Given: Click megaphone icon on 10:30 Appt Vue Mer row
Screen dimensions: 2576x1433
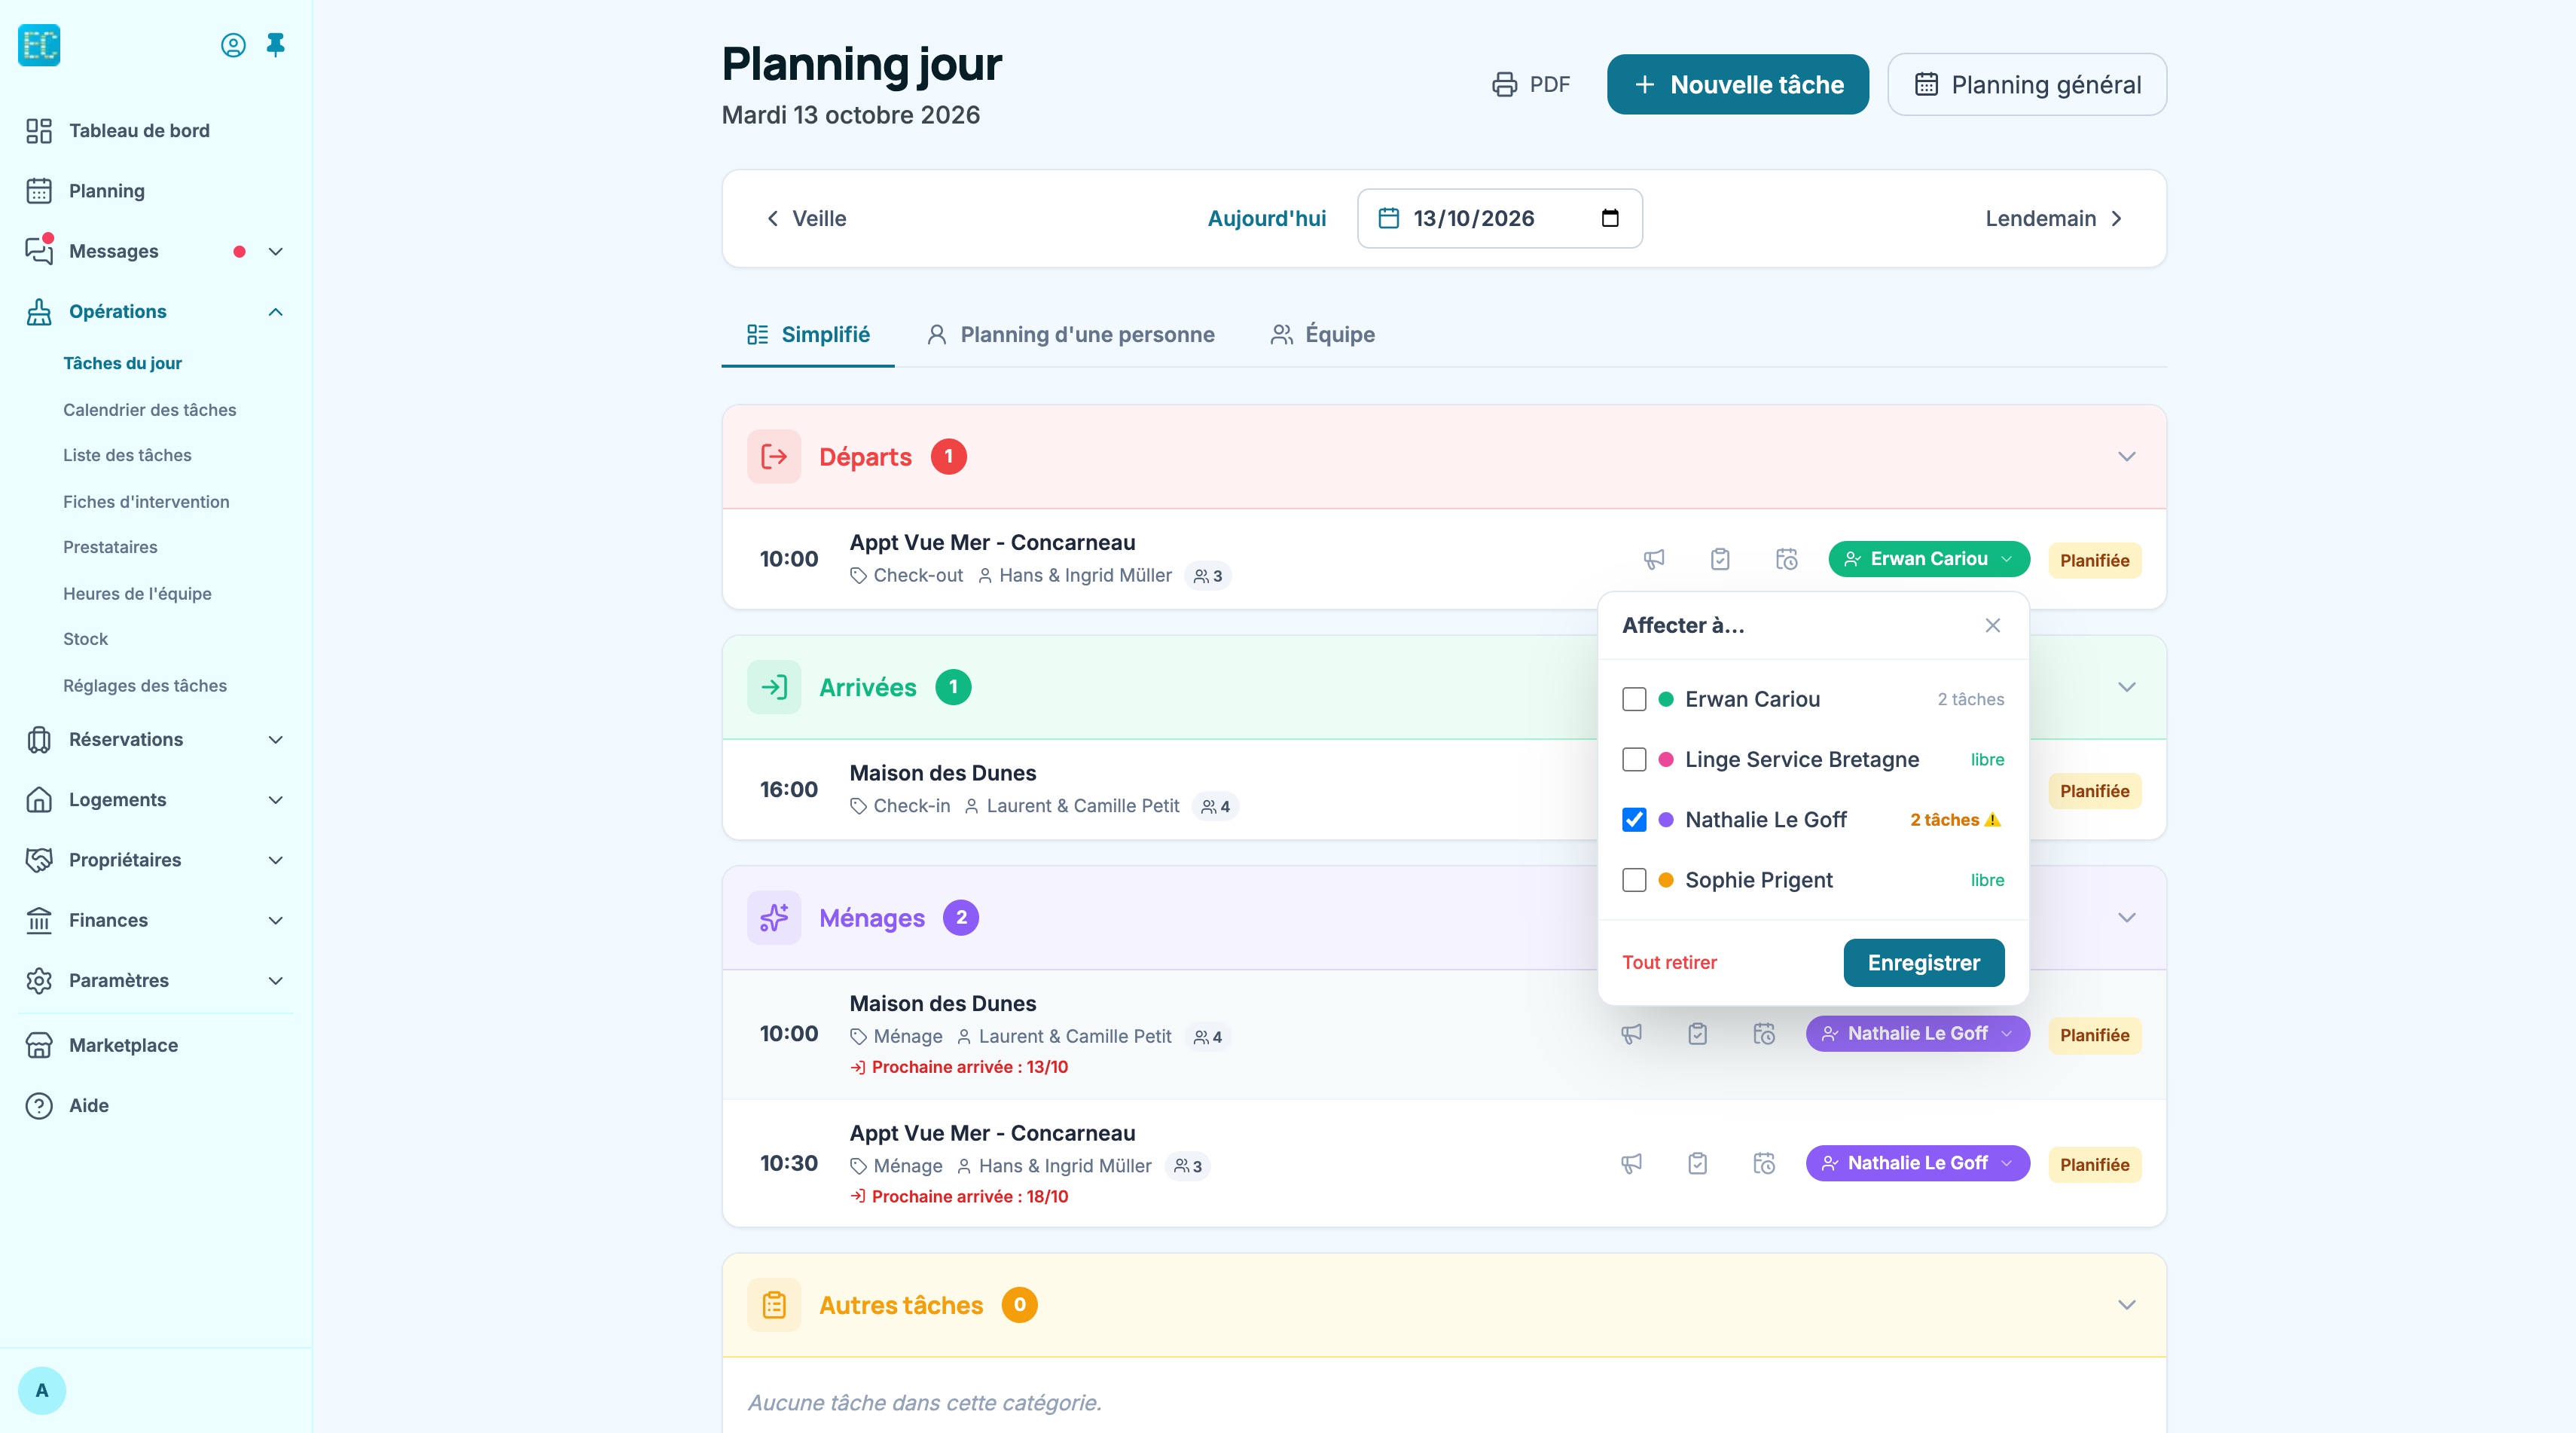Looking at the screenshot, I should click(x=1631, y=1163).
